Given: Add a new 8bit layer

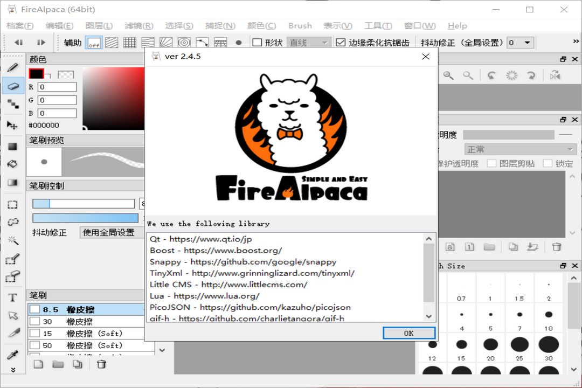Looking at the screenshot, I should (449, 246).
